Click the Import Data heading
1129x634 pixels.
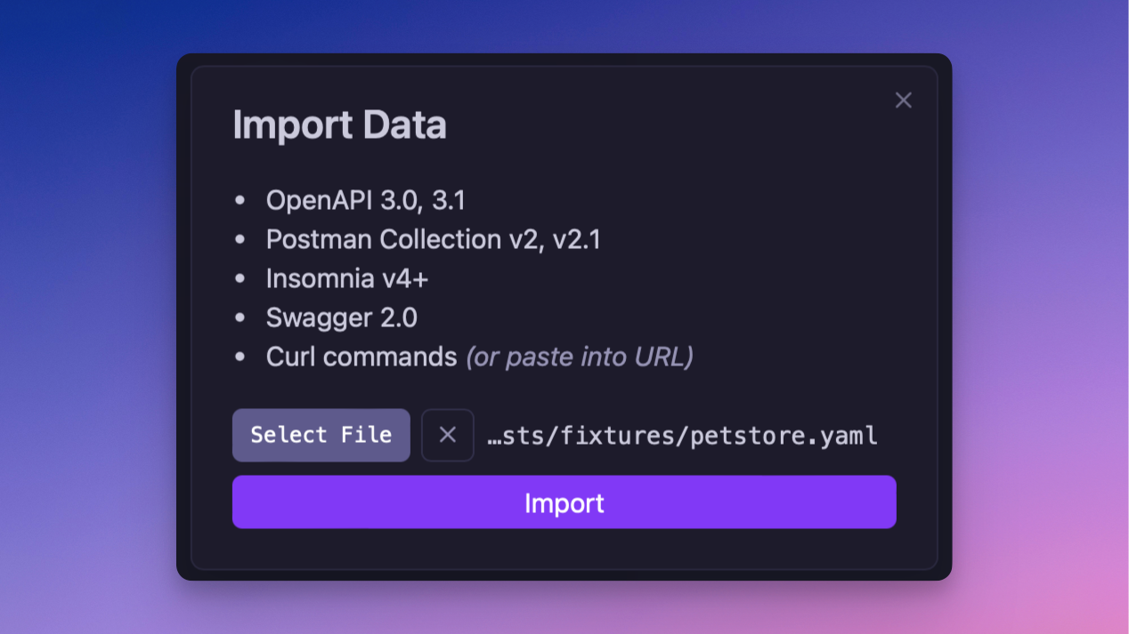[x=339, y=125]
